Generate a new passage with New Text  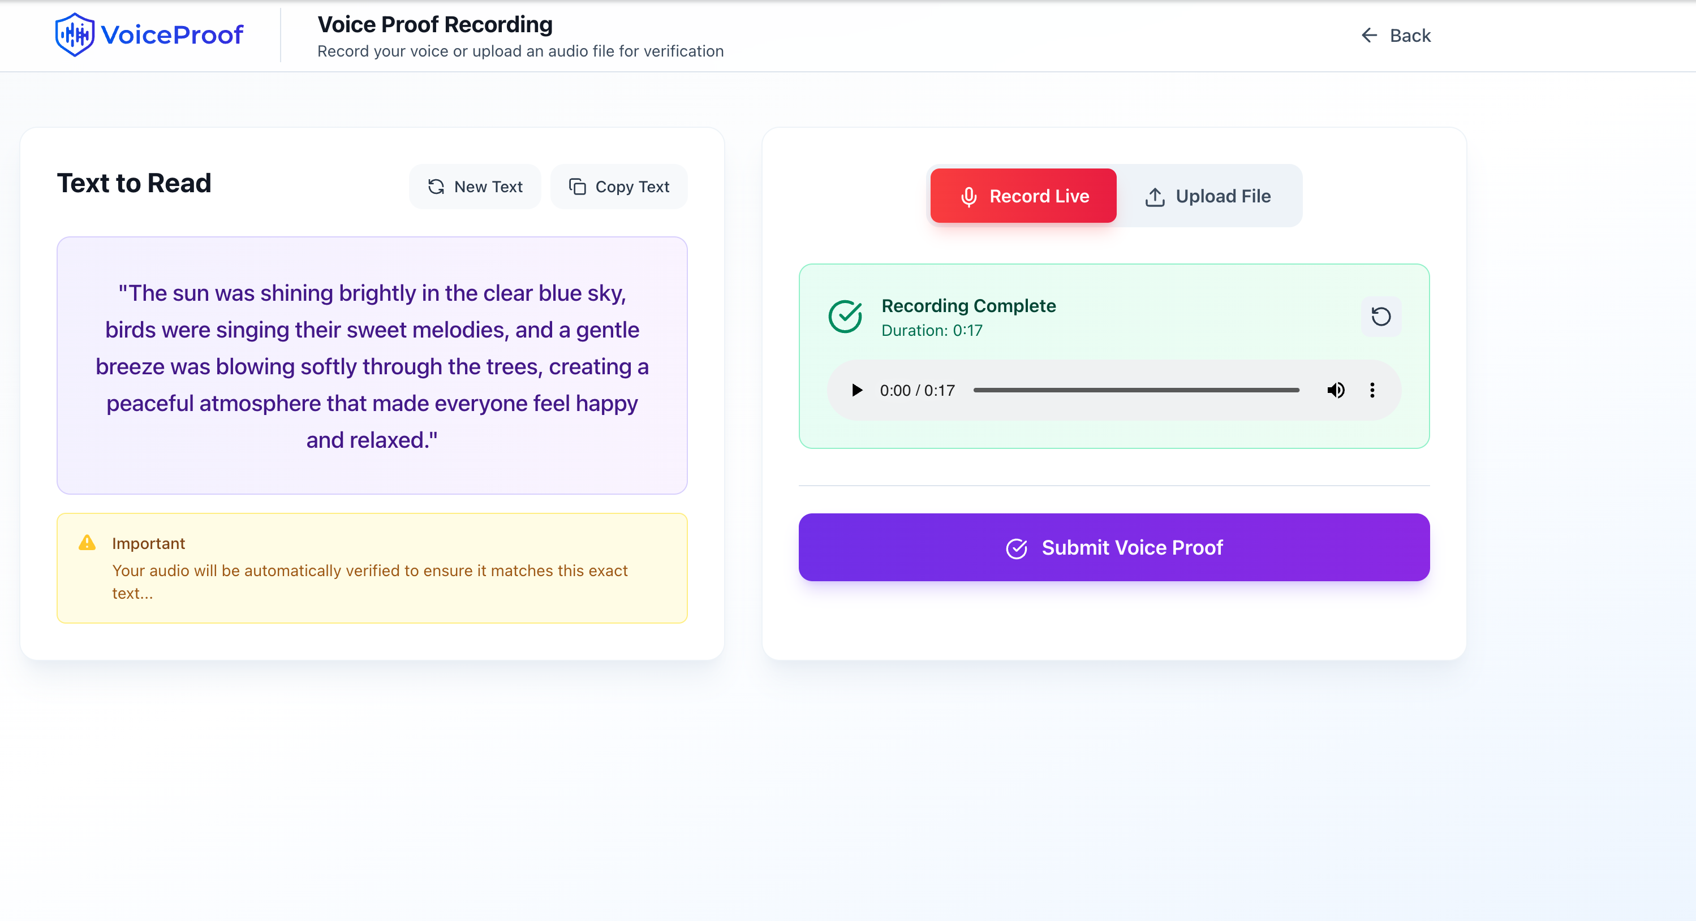(475, 187)
